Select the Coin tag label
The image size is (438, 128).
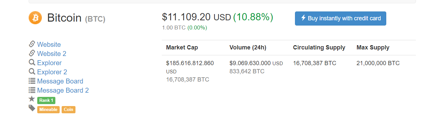[x=68, y=110]
